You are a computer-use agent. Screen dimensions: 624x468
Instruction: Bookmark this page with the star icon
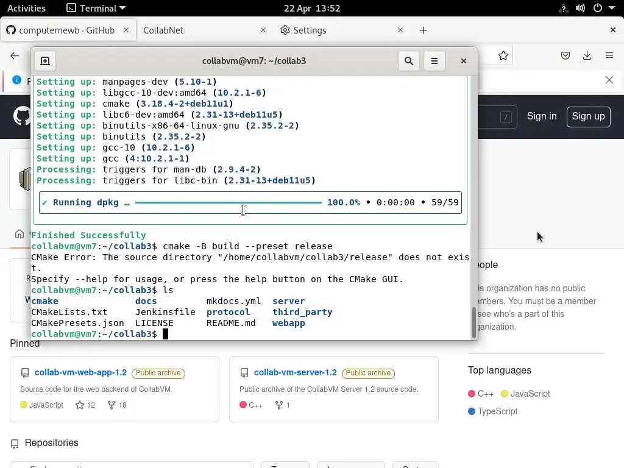[503, 55]
